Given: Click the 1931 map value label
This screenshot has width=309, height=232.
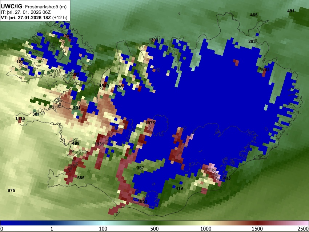Looking at the screenshot, I should pyautogui.click(x=99, y=144).
